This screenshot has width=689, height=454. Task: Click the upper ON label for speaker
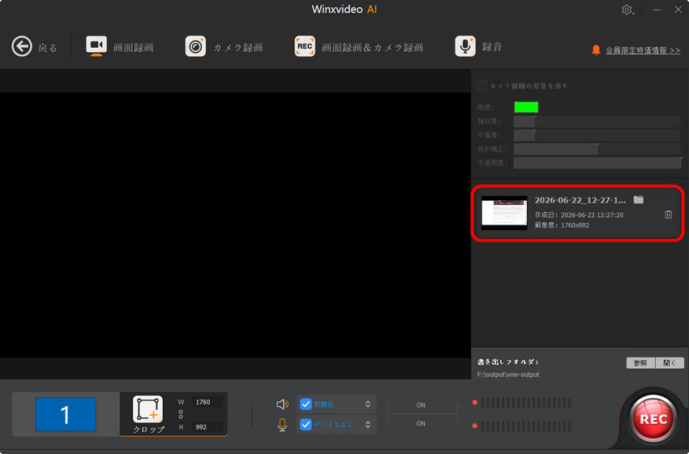(421, 405)
